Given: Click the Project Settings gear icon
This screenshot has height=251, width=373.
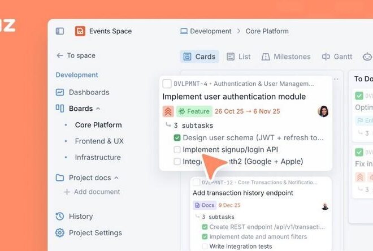Looking at the screenshot, I should (x=60, y=233).
